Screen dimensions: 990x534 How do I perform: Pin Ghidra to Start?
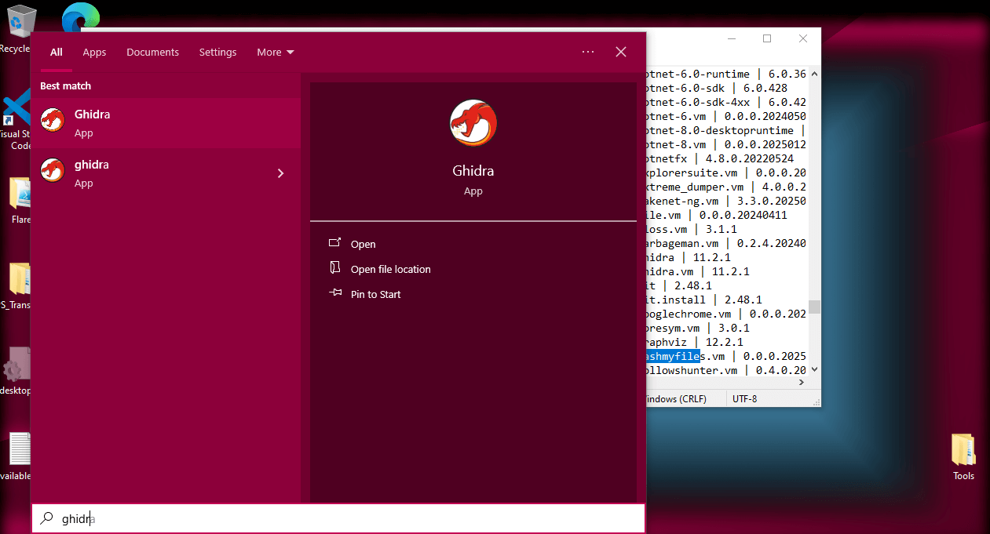(x=376, y=294)
